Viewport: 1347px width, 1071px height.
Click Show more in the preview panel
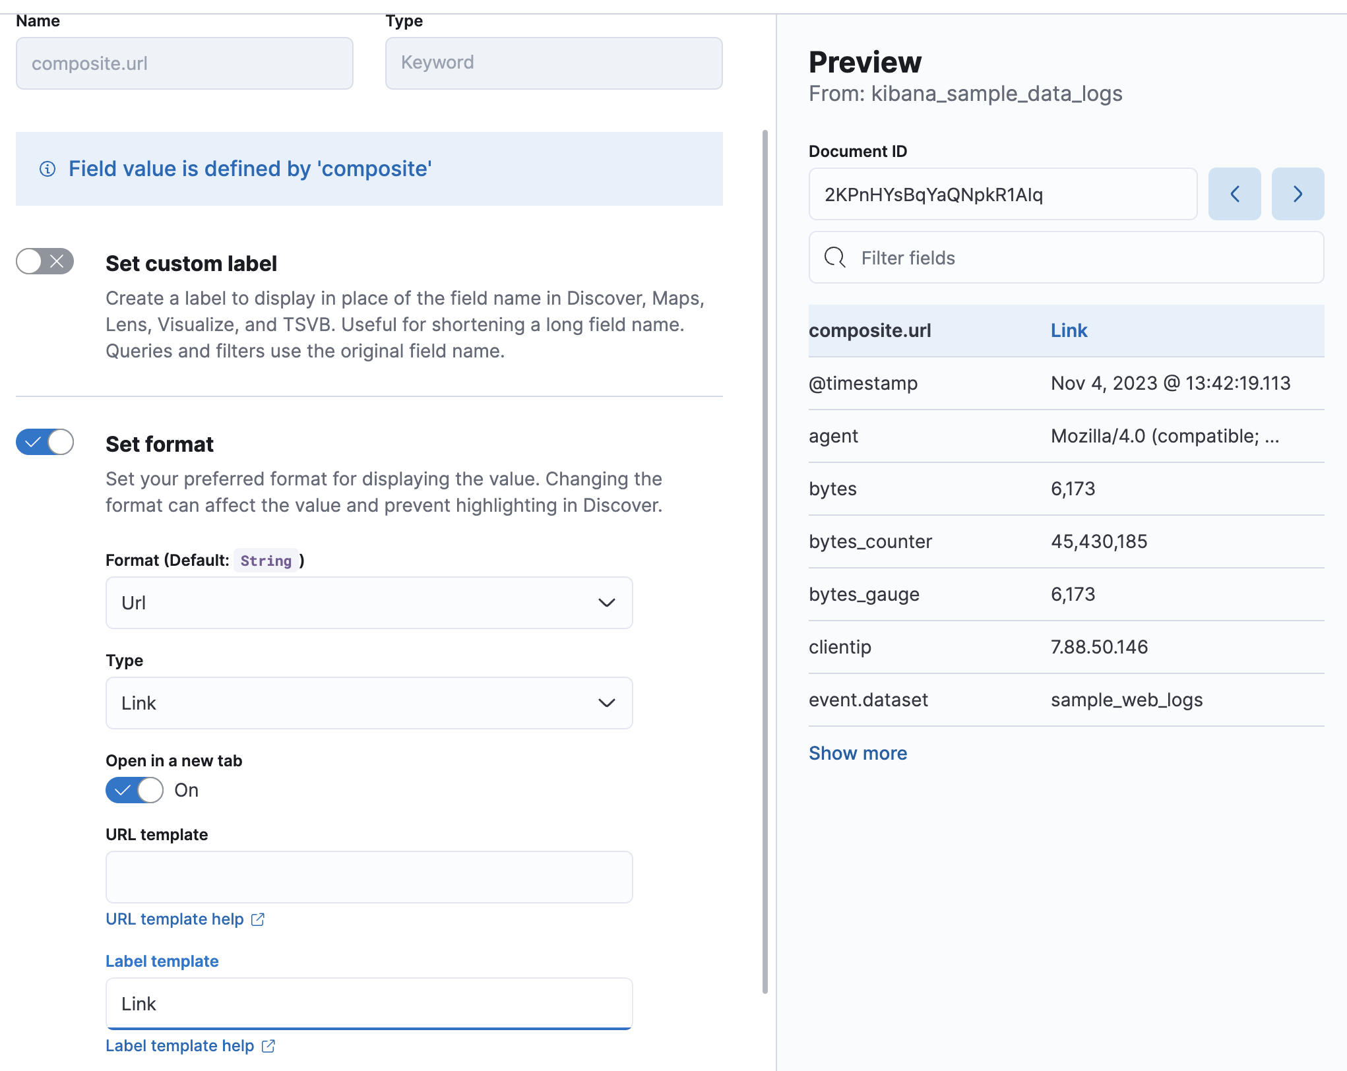point(858,752)
